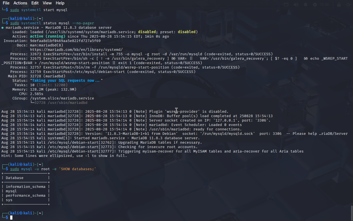Click the "sudo mysql -u root -e 'SHOW databases;'" command
Screen dimensions: 353x221
point(53,169)
